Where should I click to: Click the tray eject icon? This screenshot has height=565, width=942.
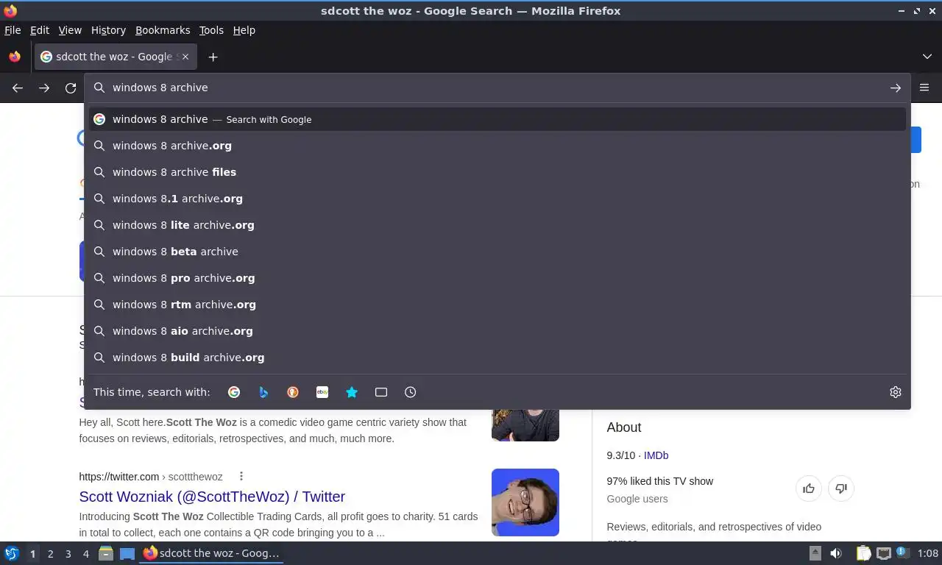tap(815, 553)
